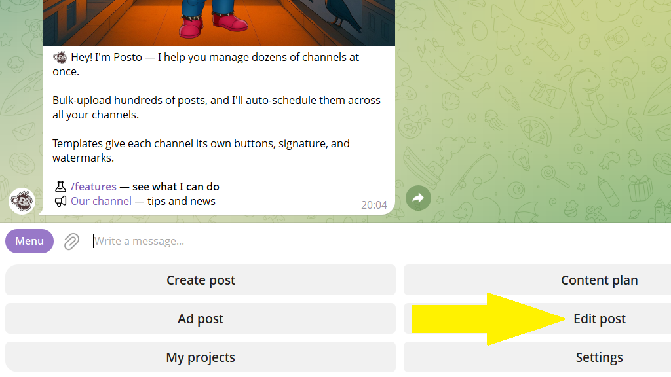This screenshot has width=671, height=377.
Task: Click the /features command link
Action: pos(93,187)
